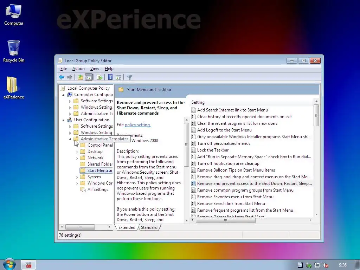Viewport: 360px width, 270px height.
Task: Collapse the User Configuration node
Action: pos(64,120)
